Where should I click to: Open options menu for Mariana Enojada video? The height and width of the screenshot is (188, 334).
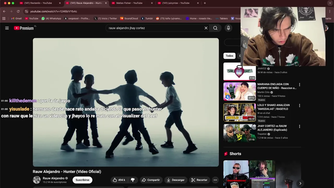[x=300, y=85]
